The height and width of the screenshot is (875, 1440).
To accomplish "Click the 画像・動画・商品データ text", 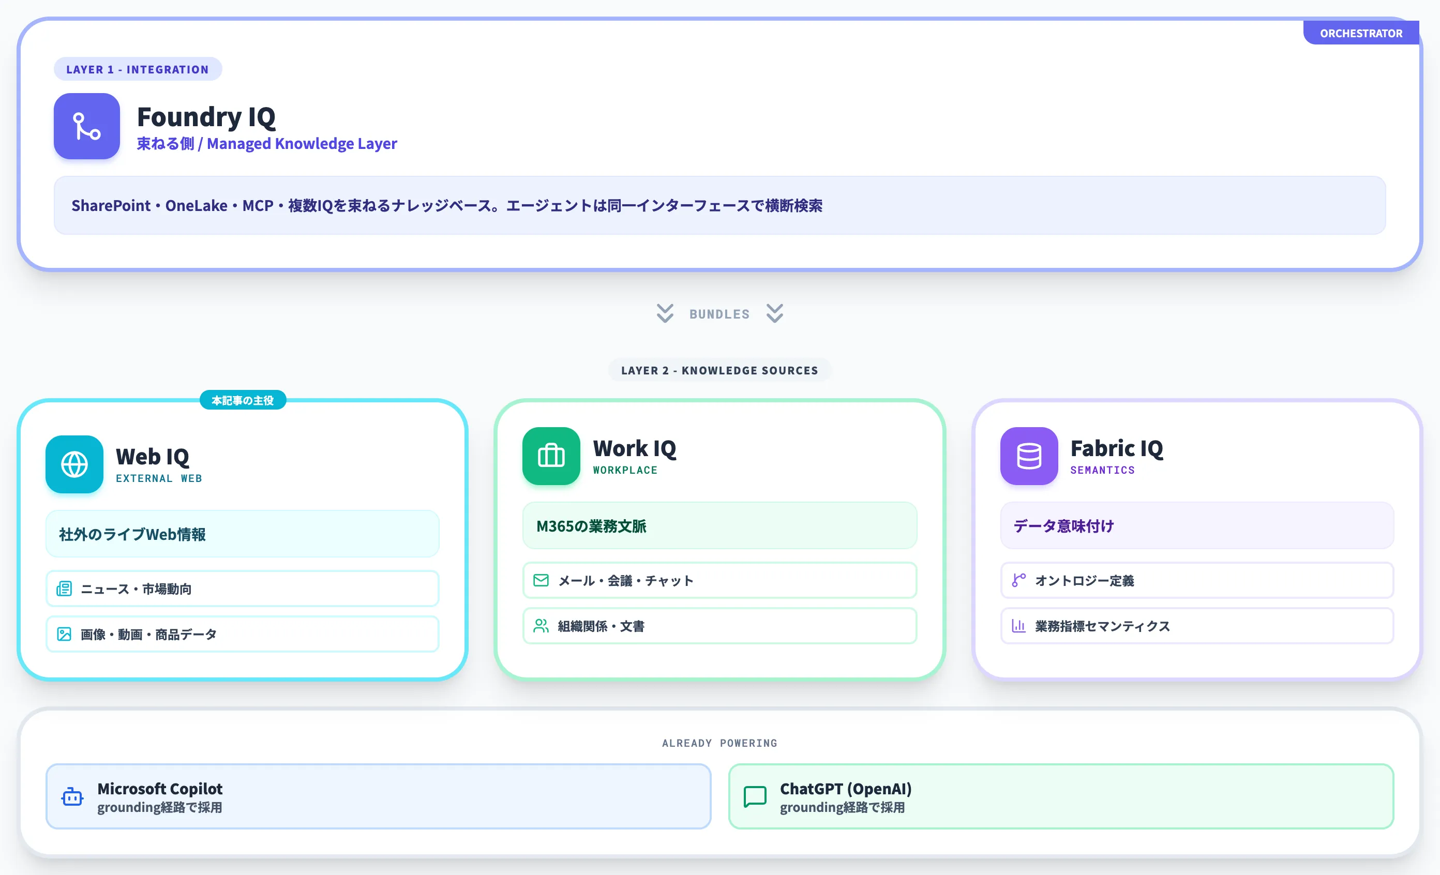I will point(148,635).
